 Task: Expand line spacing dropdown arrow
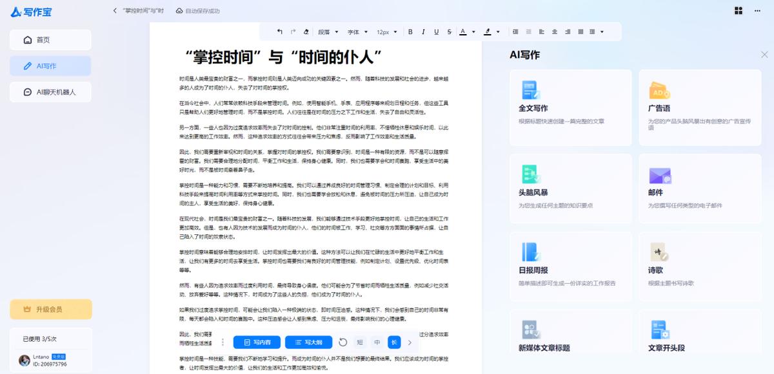(602, 32)
